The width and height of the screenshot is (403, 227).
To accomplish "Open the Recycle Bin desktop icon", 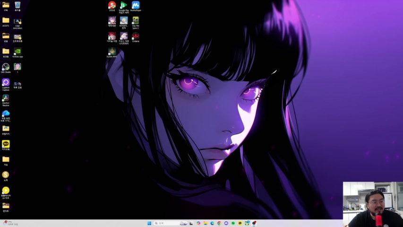I will (x=17, y=6).
